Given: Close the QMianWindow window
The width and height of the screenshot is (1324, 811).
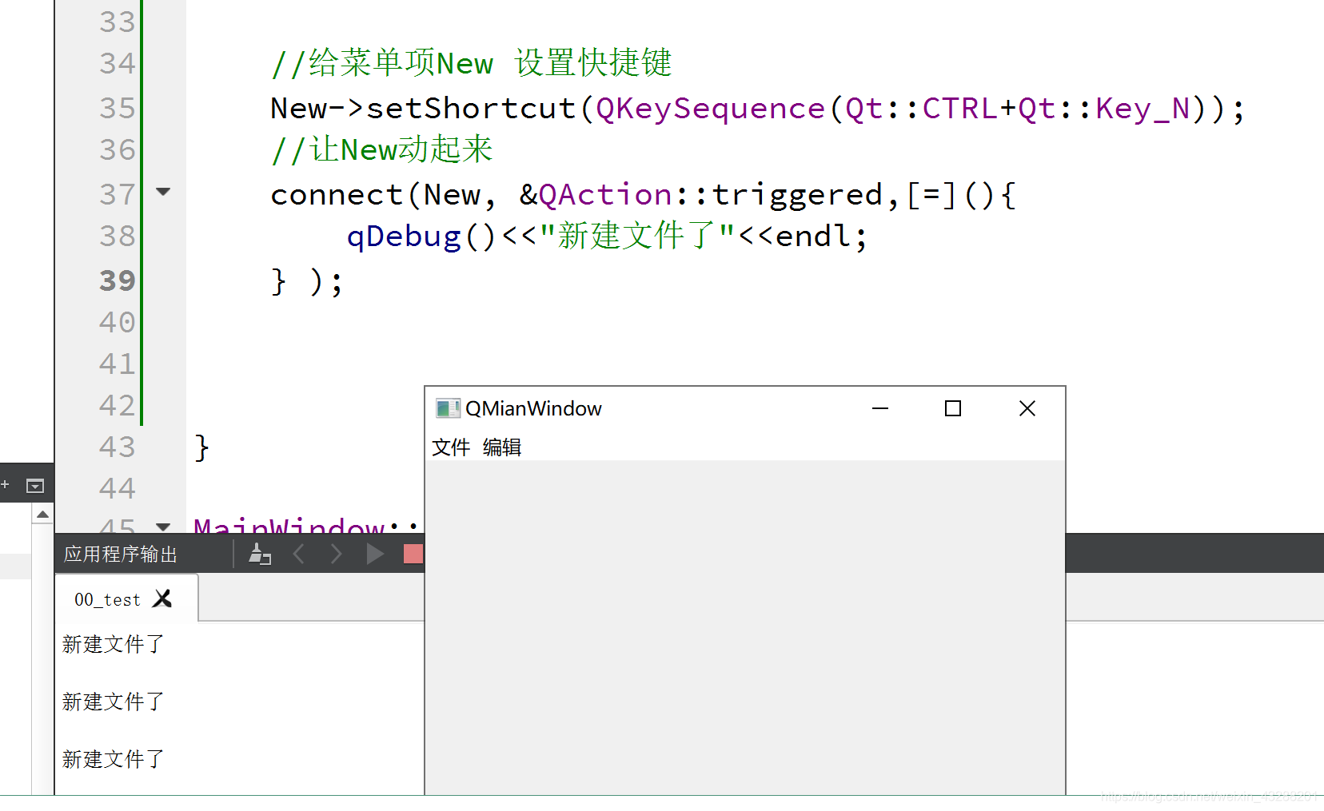Looking at the screenshot, I should [1027, 408].
